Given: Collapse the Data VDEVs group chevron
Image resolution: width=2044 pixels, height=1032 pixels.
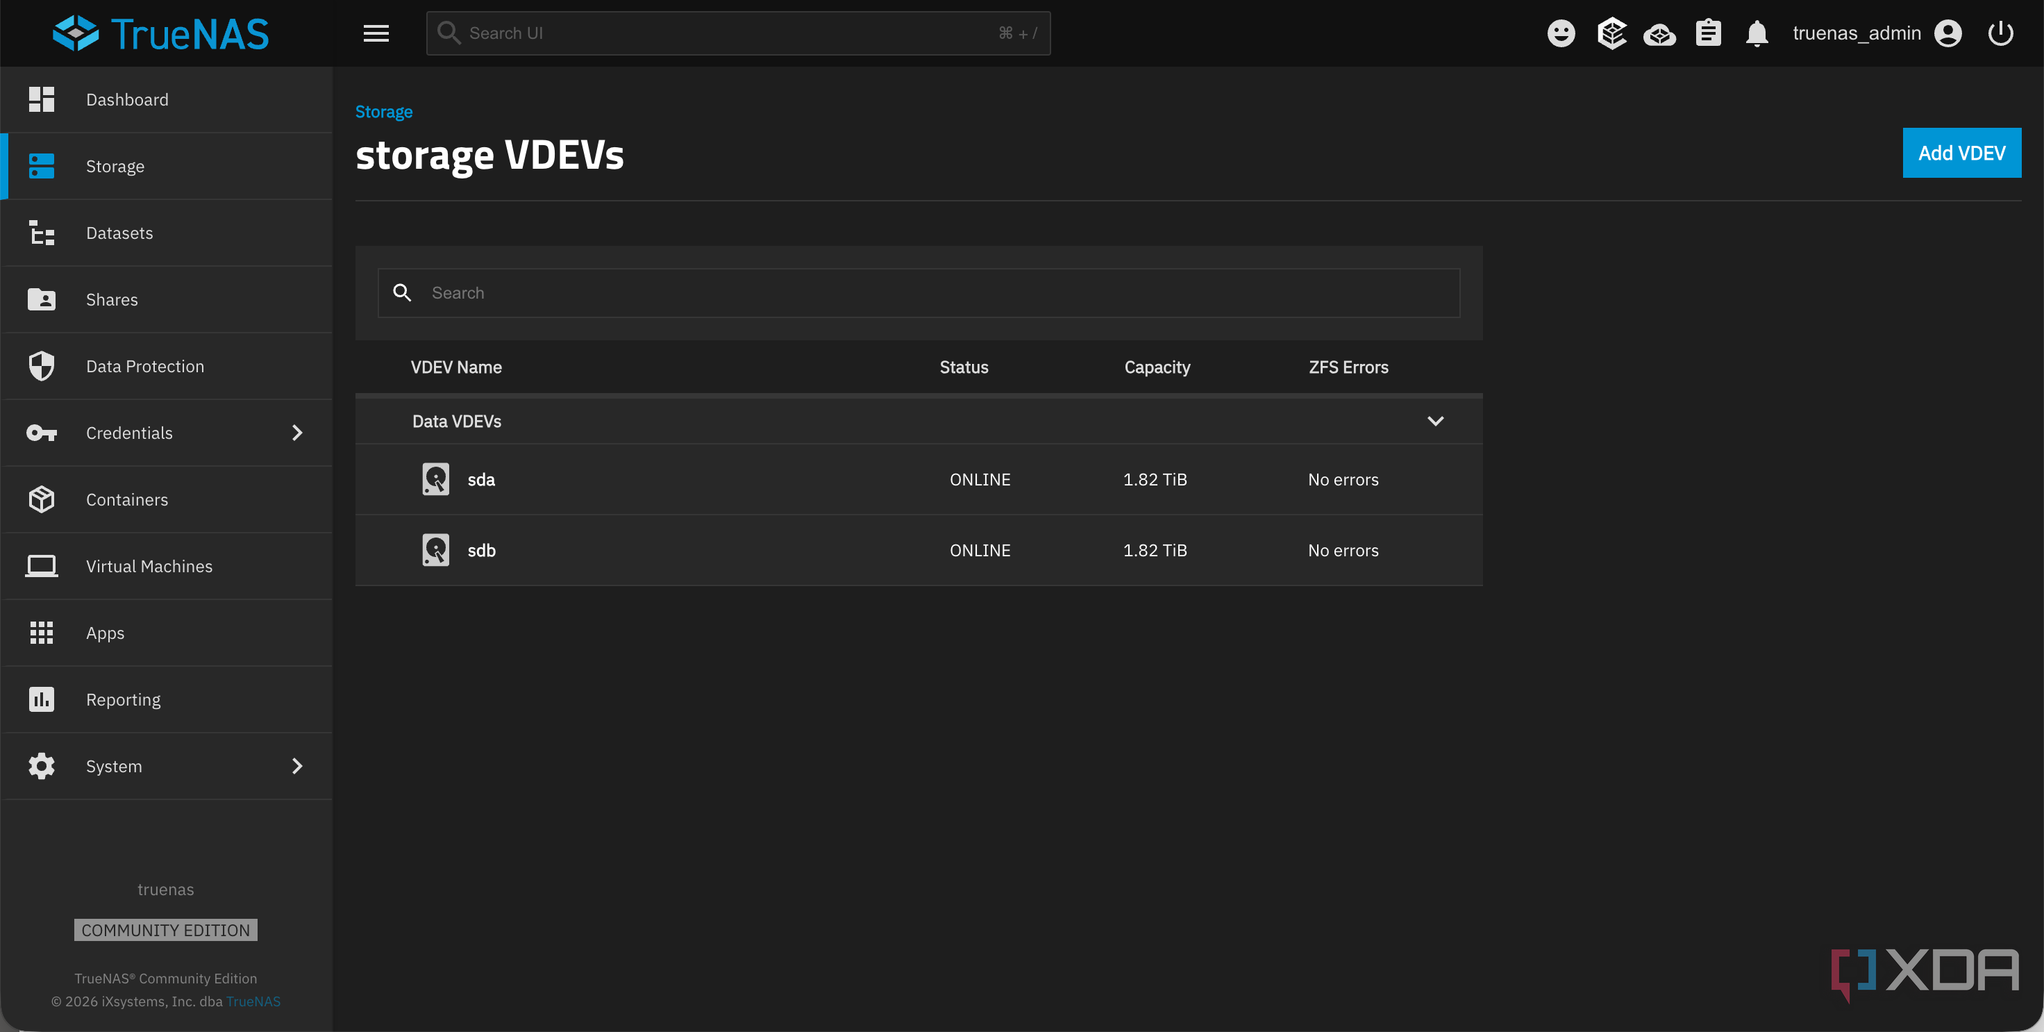Looking at the screenshot, I should [1435, 422].
